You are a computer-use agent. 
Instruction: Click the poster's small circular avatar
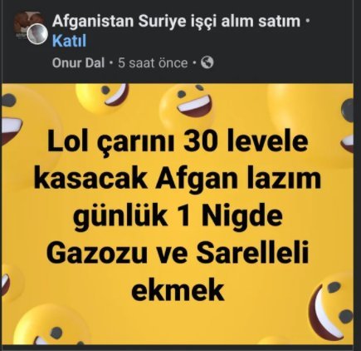[37, 35]
